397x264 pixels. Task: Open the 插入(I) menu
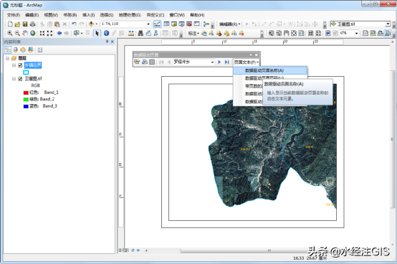click(x=89, y=15)
